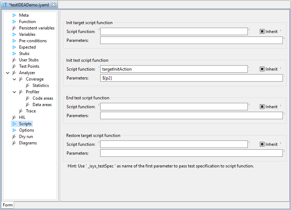Toggle Inherit for Restore target script

coord(262,144)
